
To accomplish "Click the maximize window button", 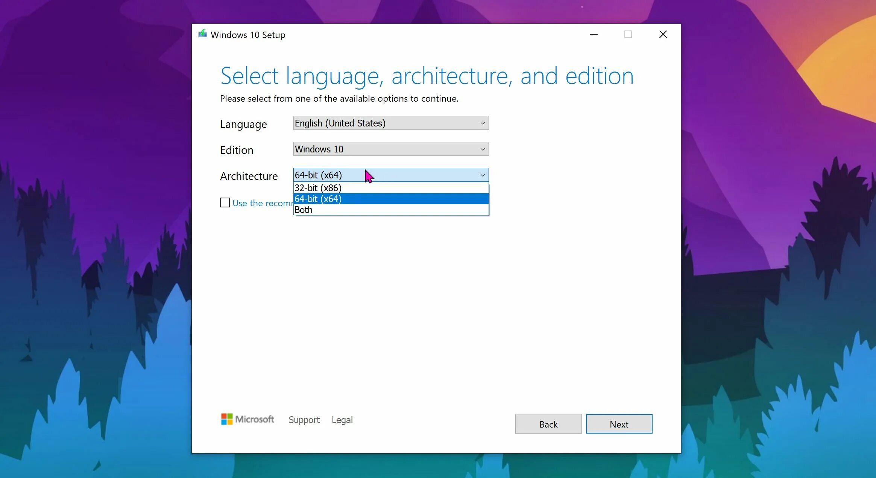I will [x=628, y=34].
